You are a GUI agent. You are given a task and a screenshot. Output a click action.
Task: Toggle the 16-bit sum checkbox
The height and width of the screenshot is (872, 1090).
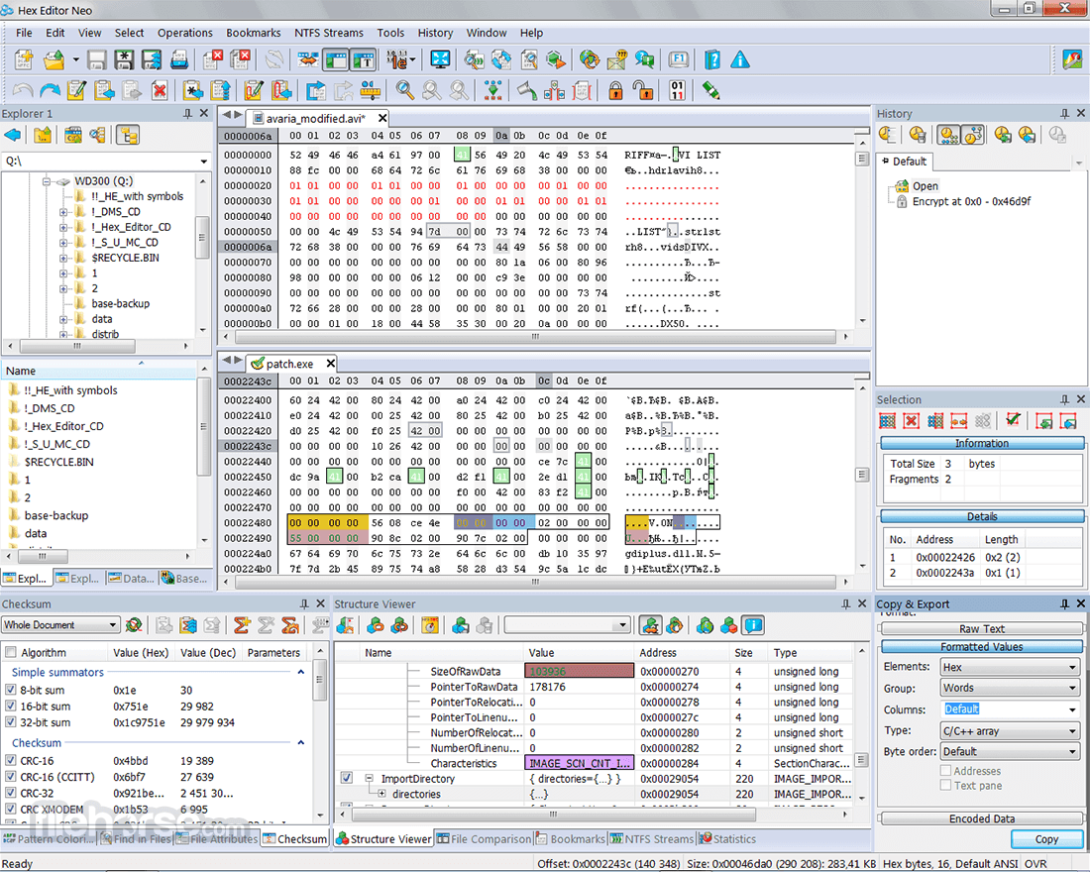11,707
